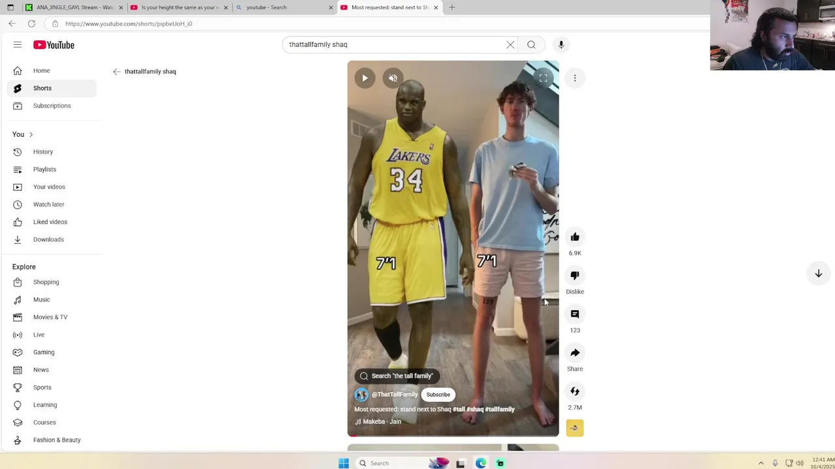This screenshot has height=469, width=835.
Task: Open Playlists in the sidebar
Action: point(52,169)
